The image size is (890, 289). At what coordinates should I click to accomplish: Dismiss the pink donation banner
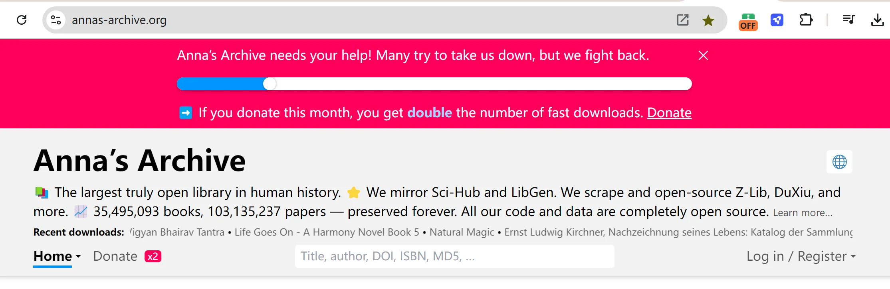point(704,55)
